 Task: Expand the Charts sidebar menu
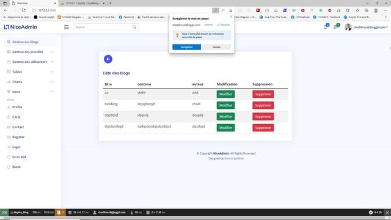31,82
